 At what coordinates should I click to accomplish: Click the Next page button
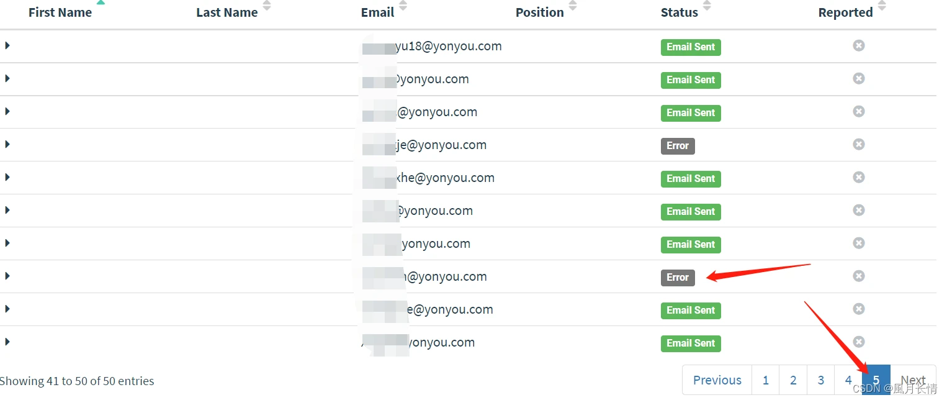click(913, 380)
